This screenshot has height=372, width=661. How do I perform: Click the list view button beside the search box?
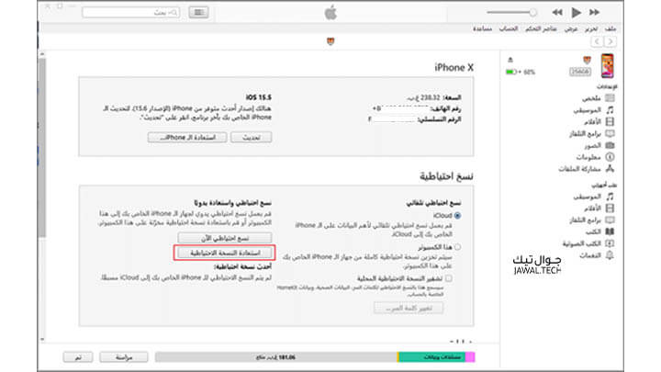[198, 13]
